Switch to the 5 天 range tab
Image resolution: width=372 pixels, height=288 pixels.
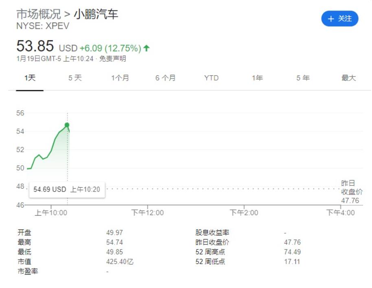point(75,78)
